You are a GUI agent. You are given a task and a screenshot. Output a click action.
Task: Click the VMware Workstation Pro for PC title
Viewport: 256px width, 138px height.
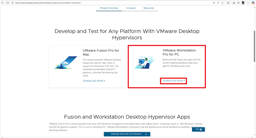(179, 52)
